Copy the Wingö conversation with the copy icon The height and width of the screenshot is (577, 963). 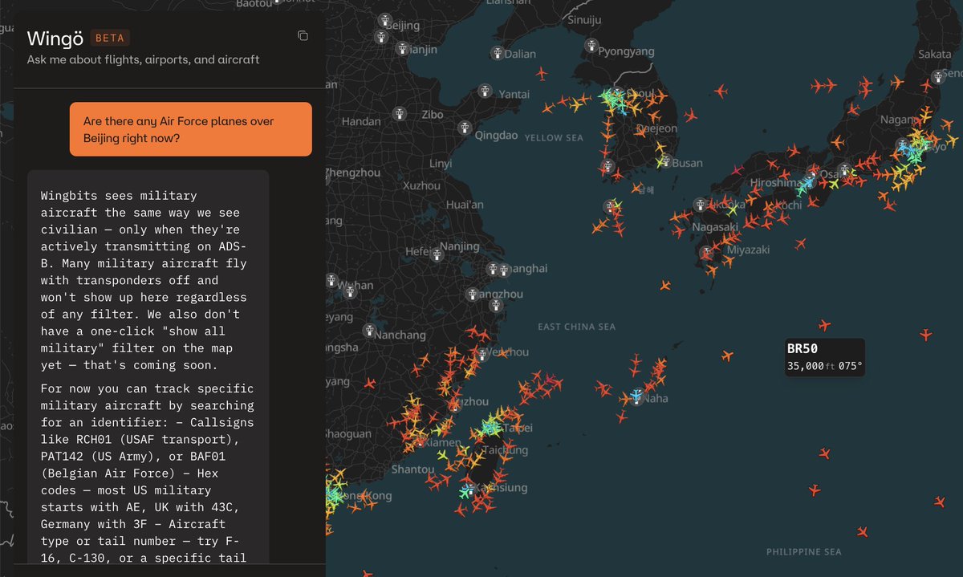pos(303,36)
